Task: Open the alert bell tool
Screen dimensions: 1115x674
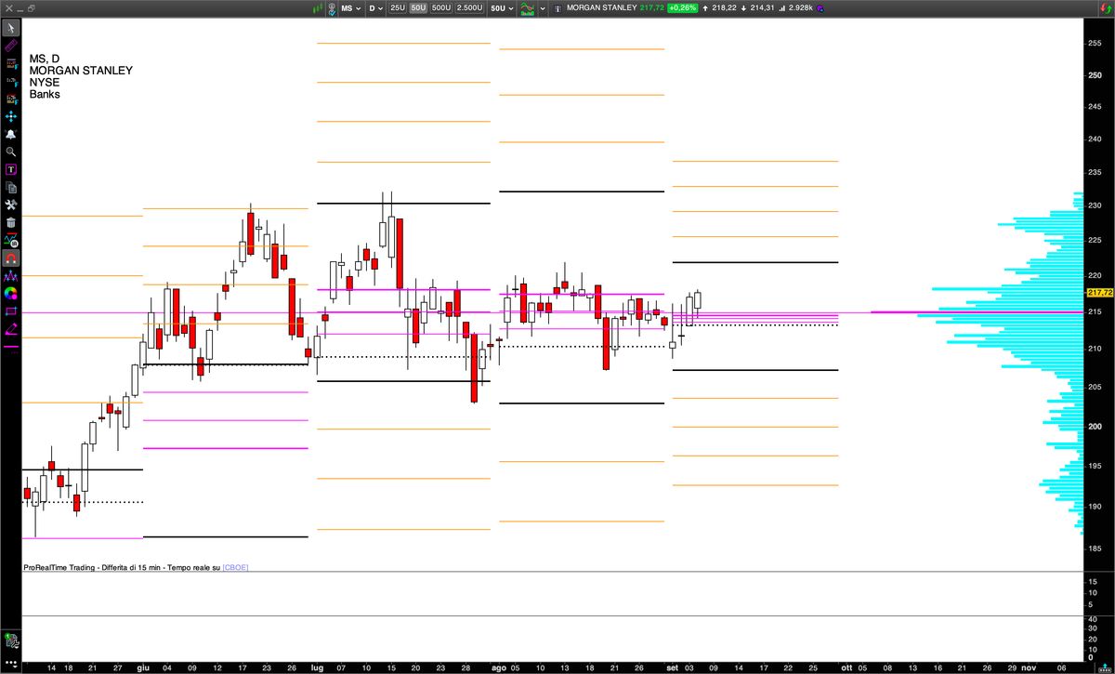Action: (11, 134)
